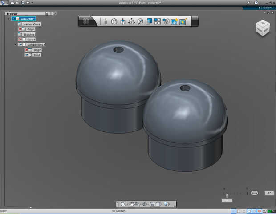Image resolution: width=276 pixels, height=214 pixels.
Task: Click the ruler value field showing 10
Action: click(269, 193)
